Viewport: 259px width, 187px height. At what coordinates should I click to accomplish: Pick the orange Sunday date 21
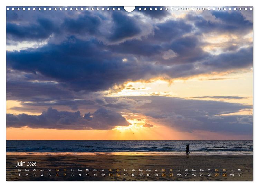[x=171, y=175]
